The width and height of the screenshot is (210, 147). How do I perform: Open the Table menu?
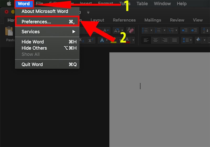[142, 4]
